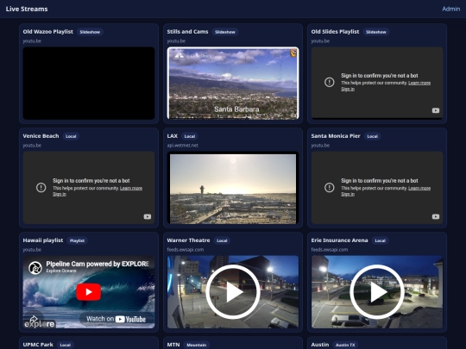Open the Admin link in the header

tap(450, 9)
